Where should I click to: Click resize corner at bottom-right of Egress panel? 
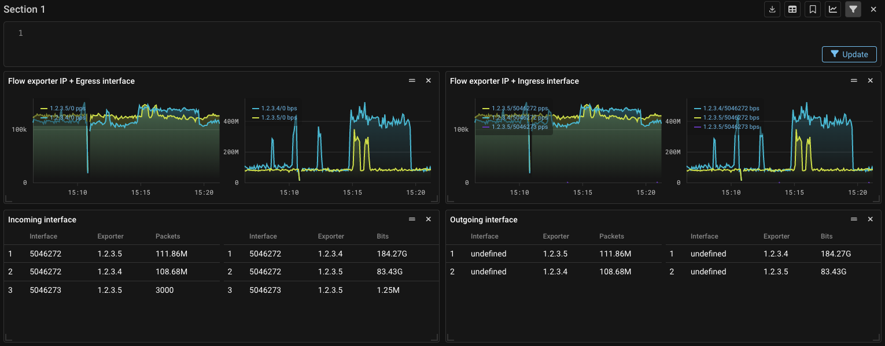click(x=435, y=199)
